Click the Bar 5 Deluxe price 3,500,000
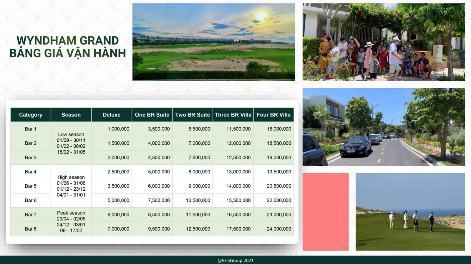 coord(118,186)
